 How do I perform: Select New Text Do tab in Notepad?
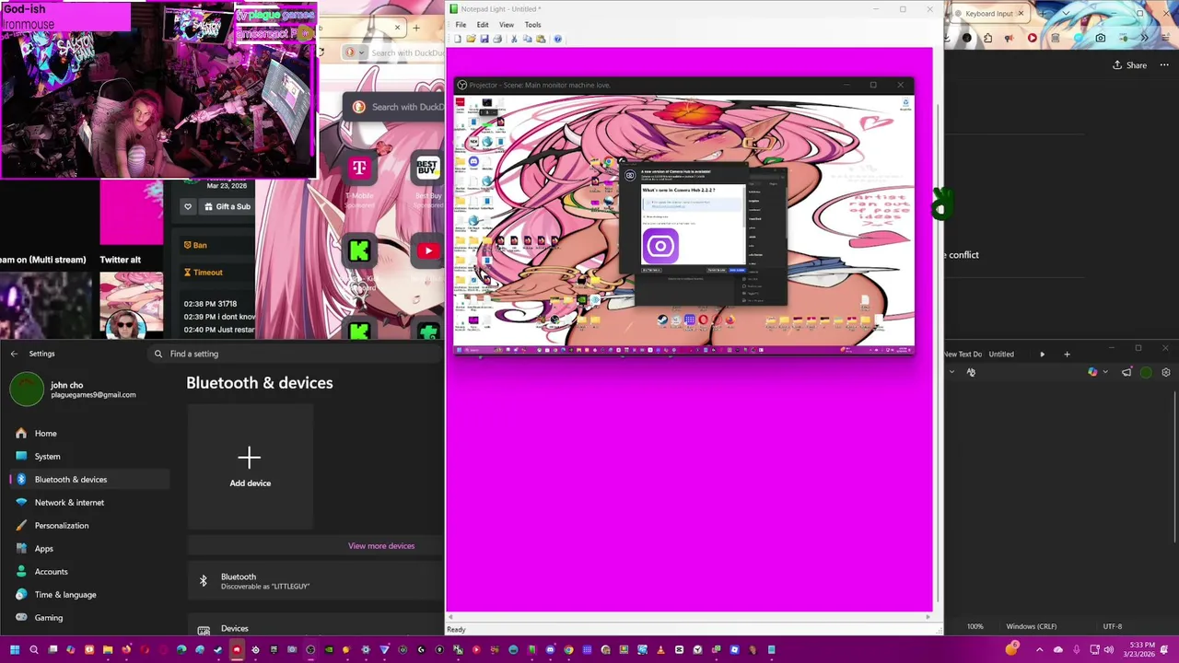963,354
